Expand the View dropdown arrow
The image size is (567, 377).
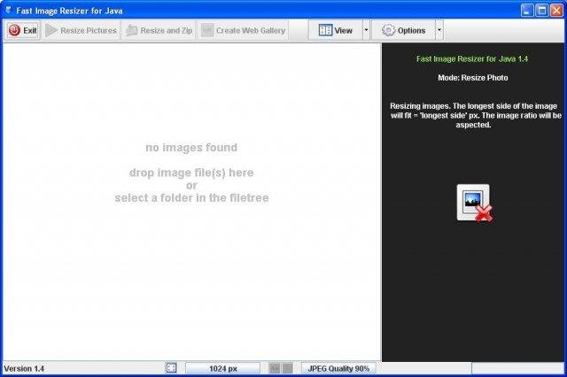coord(366,30)
